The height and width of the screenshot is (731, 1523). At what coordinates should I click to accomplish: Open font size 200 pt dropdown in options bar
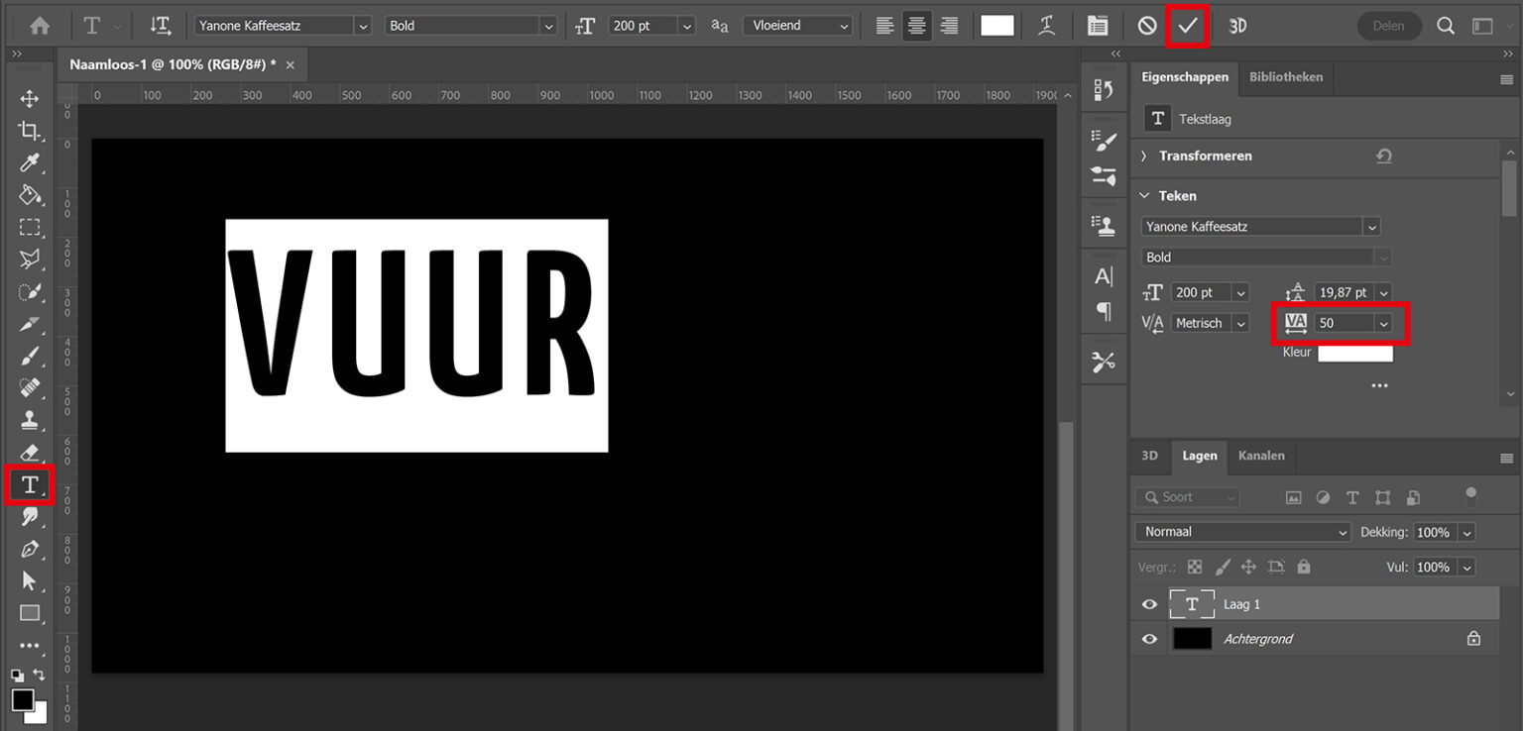coord(686,26)
